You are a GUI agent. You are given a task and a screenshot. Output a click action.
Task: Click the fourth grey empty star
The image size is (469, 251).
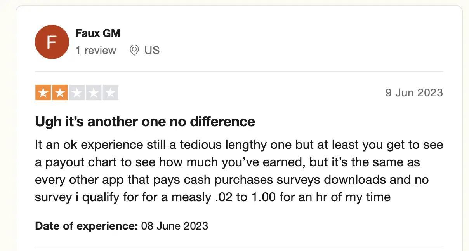click(94, 93)
